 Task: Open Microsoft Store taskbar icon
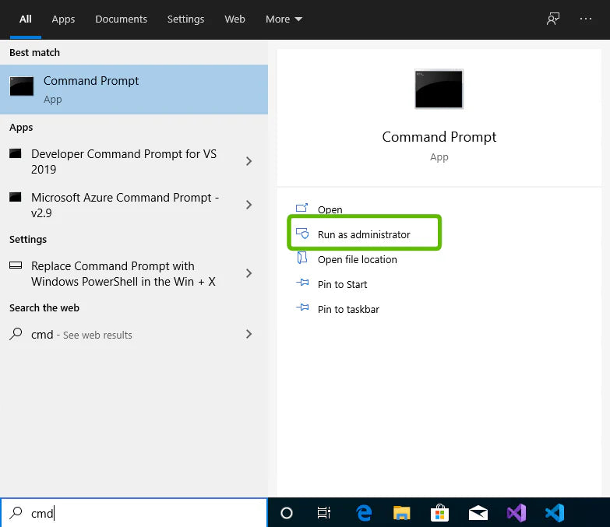pos(439,513)
